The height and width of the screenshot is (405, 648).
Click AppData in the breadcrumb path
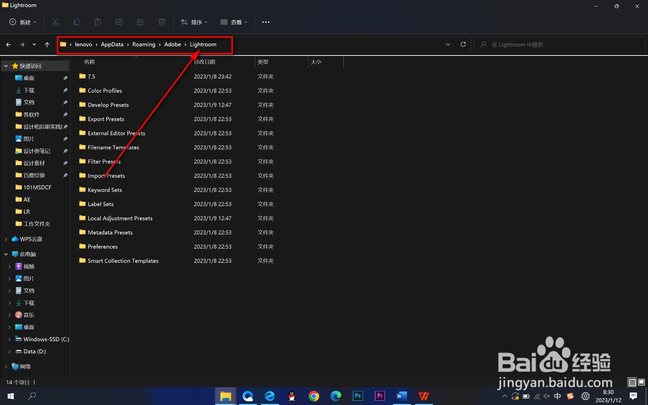click(112, 45)
